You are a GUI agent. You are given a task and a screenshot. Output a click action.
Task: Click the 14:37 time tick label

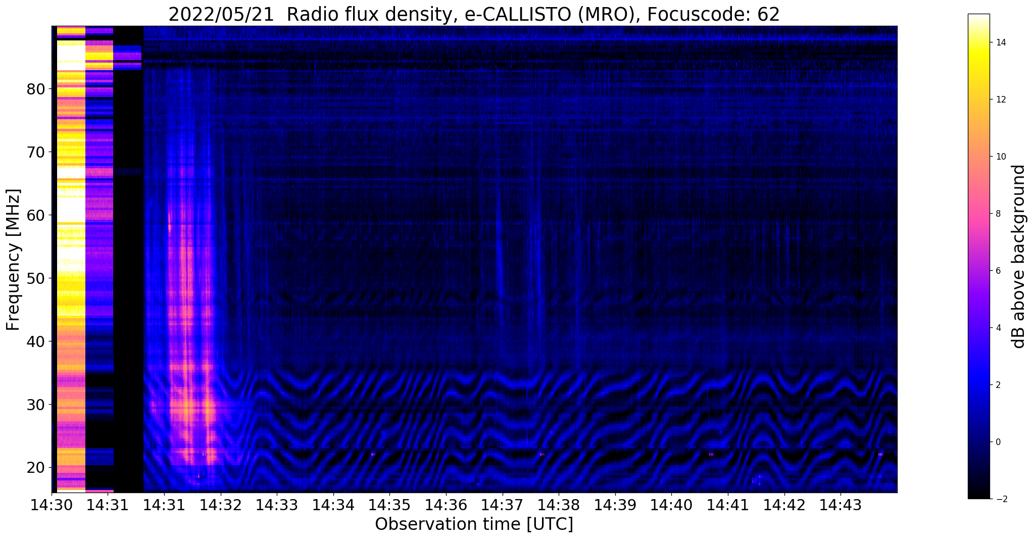pos(502,505)
